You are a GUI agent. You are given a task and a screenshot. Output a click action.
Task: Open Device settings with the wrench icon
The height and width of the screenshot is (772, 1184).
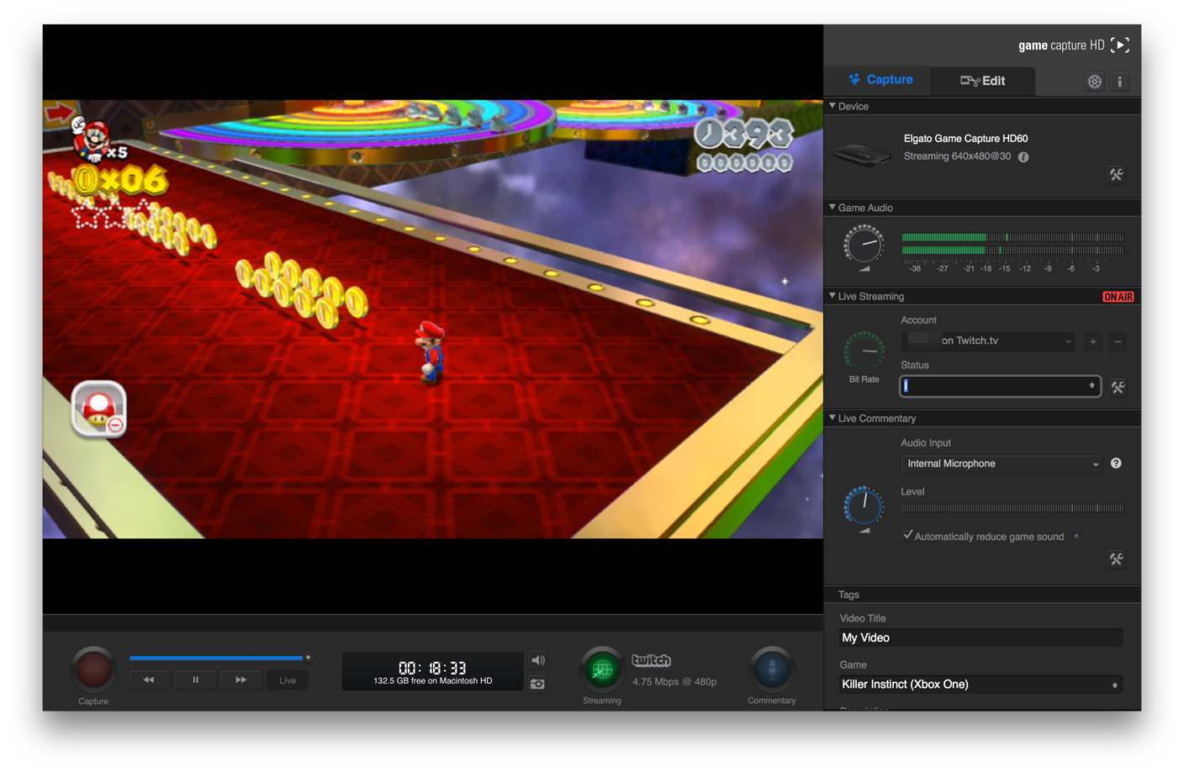click(x=1116, y=175)
